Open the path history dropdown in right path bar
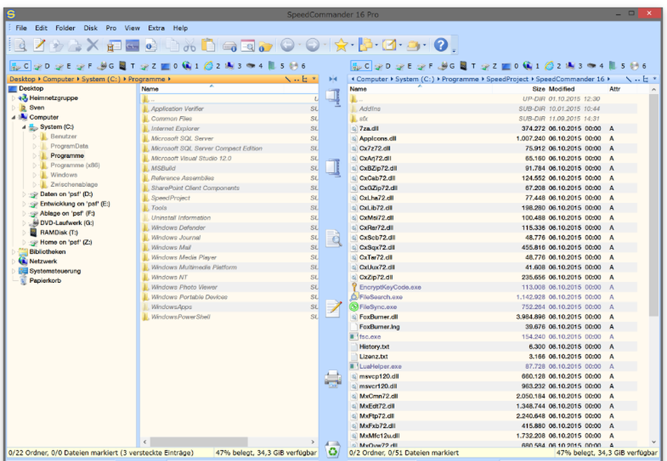667x461 pixels. click(x=655, y=79)
